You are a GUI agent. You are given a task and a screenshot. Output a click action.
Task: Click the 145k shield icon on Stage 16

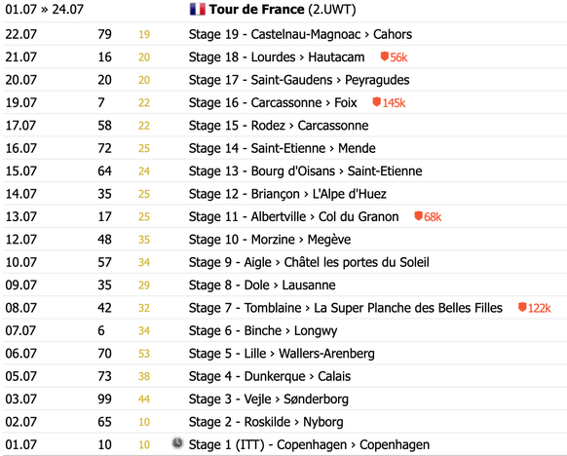point(376,102)
